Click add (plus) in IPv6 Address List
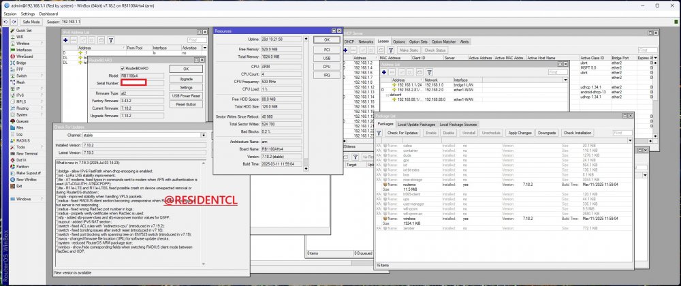681x286 pixels. pyautogui.click(x=65, y=40)
